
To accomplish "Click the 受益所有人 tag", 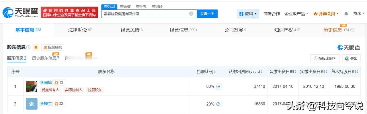I will tap(50, 90).
